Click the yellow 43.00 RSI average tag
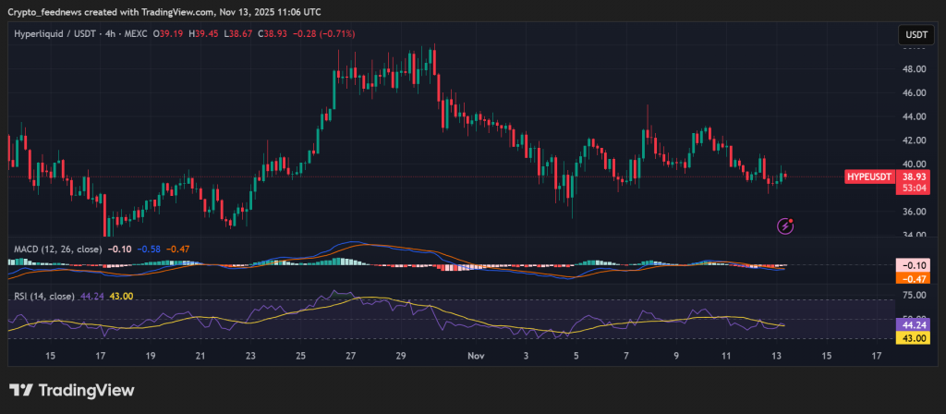The image size is (946, 414). click(911, 338)
